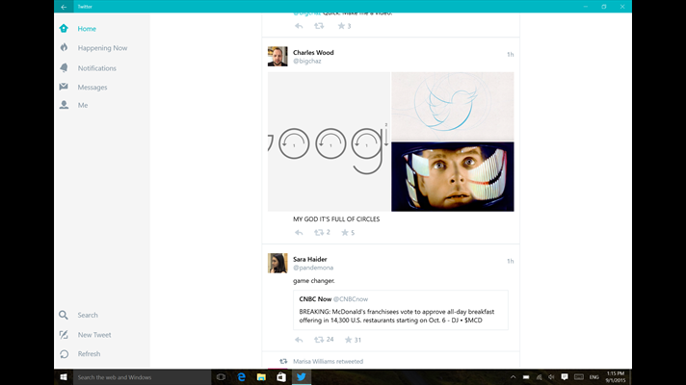The height and width of the screenshot is (385, 686).
Task: Click the Twitter app icon in the taskbar
Action: (302, 377)
